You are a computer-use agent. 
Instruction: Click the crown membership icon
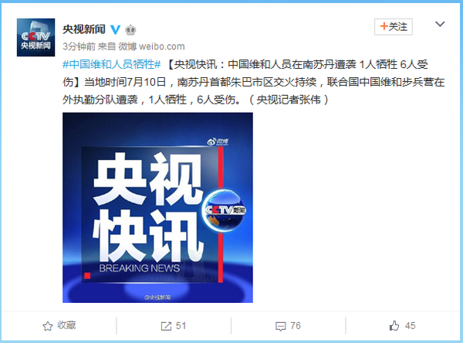coord(130,29)
